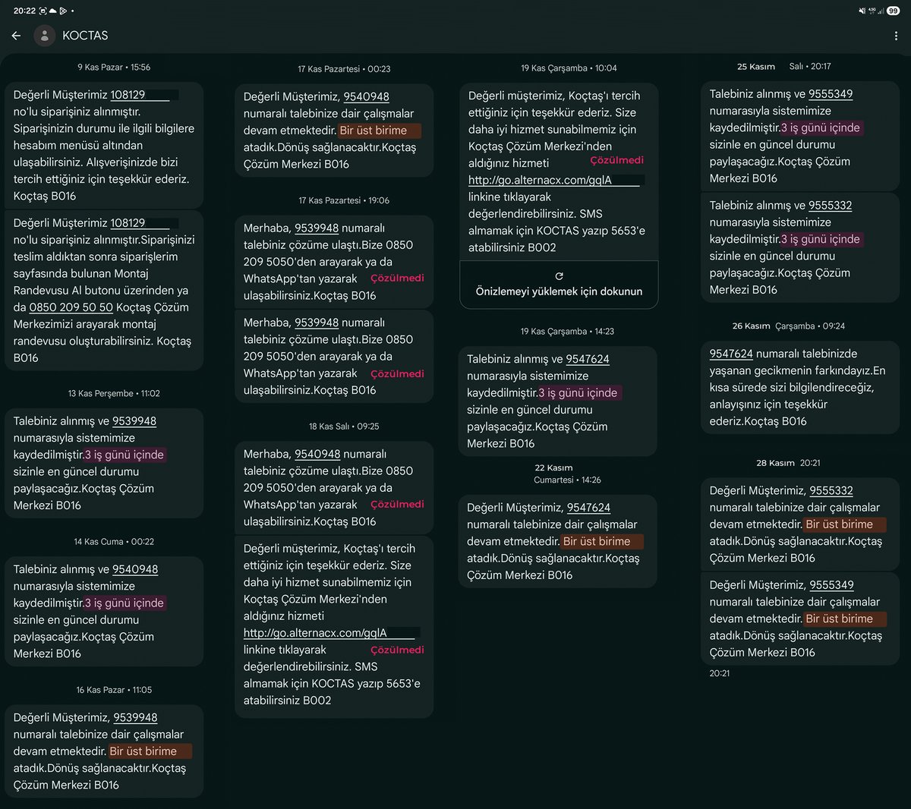Tap timestamp '28 Kasım 20:21' header

[x=788, y=463]
